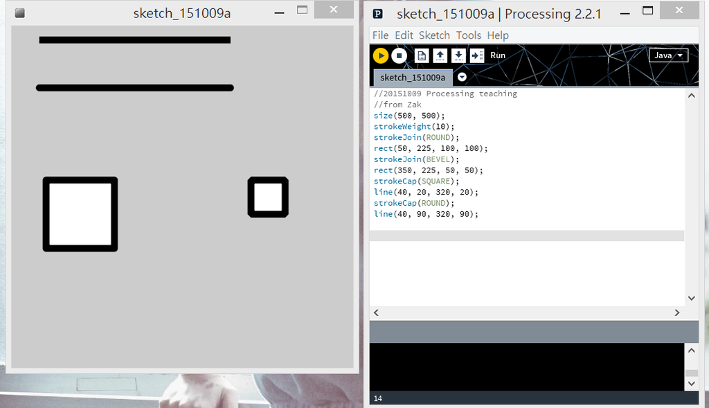Click the sketch output window's title bar icon
709x408 pixels.
19,13
